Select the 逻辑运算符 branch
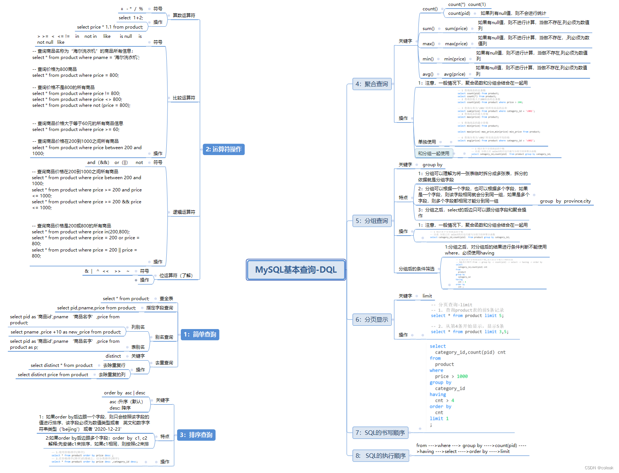The height and width of the screenshot is (473, 619). (184, 212)
